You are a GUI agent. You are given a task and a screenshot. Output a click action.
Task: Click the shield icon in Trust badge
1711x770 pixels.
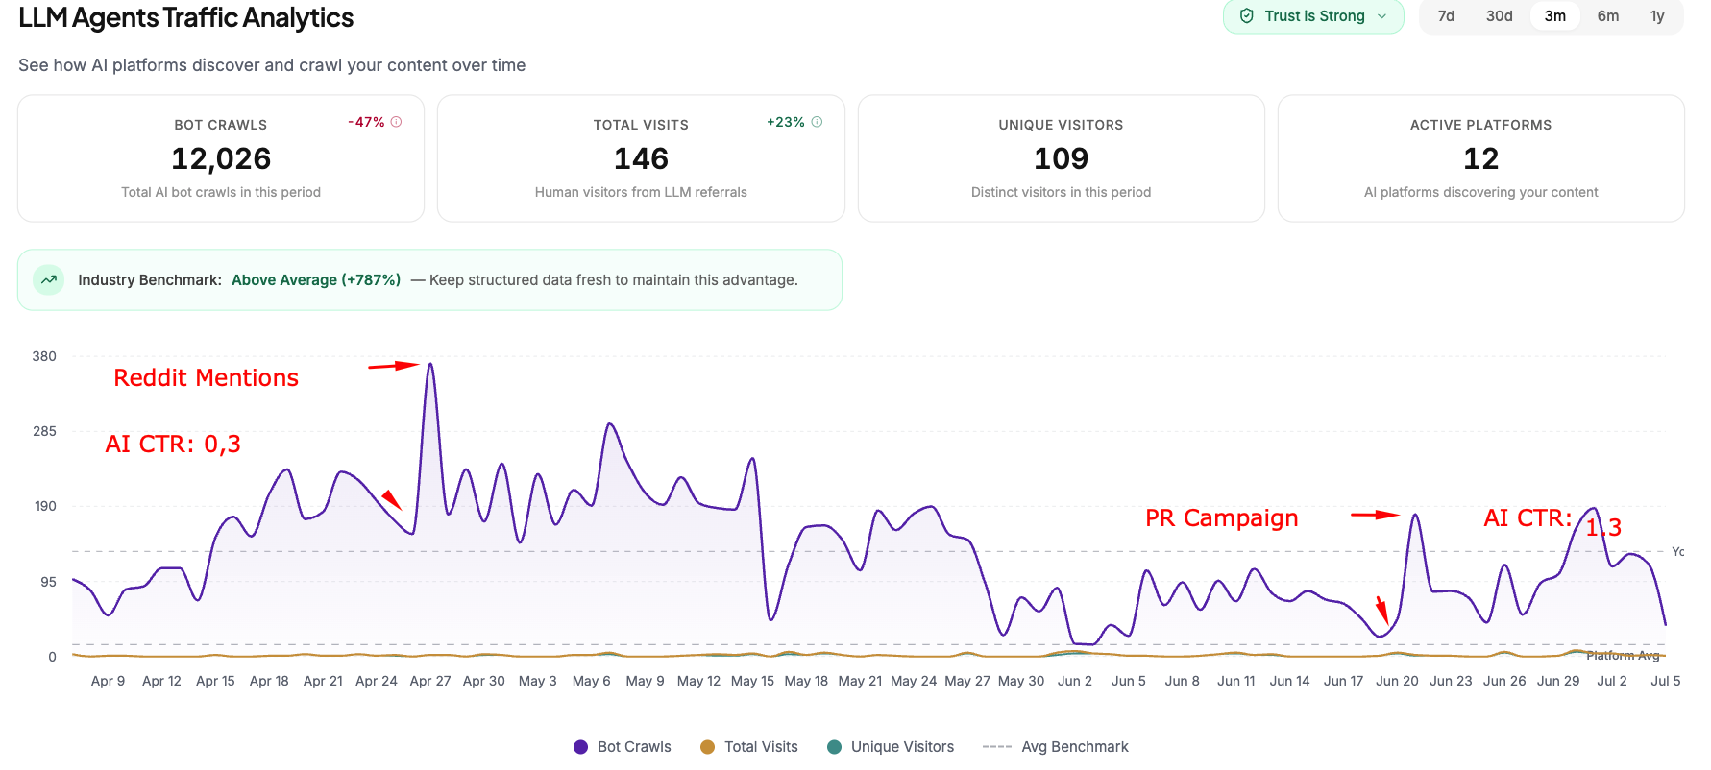pyautogui.click(x=1247, y=15)
